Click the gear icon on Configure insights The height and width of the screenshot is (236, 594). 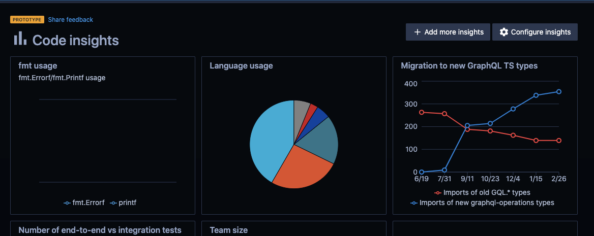tap(504, 32)
